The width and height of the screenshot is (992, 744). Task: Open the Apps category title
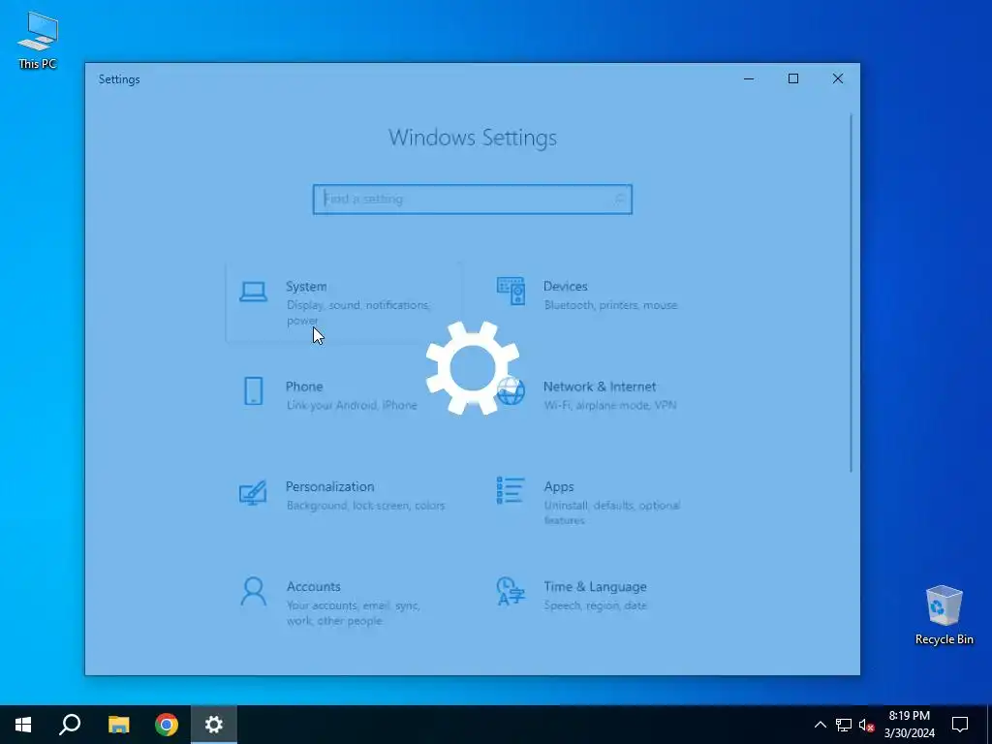(559, 486)
